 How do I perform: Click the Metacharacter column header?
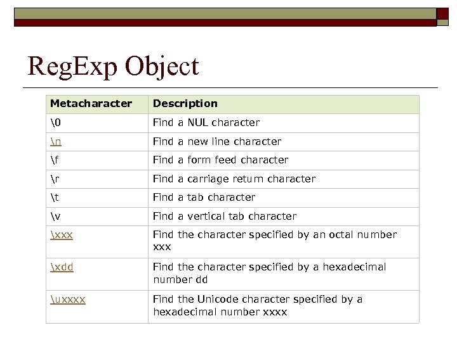[91, 103]
